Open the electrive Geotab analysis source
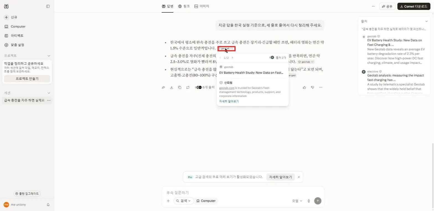Image resolution: width=434 pixels, height=211 pixels. [x=396, y=77]
